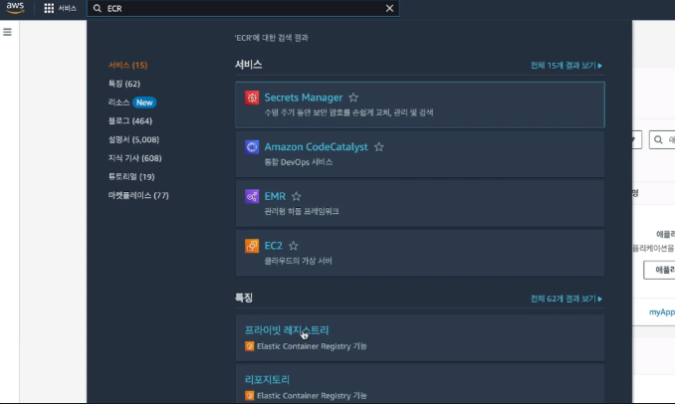Click the Amazon CodeCatalyst icon

(x=252, y=147)
